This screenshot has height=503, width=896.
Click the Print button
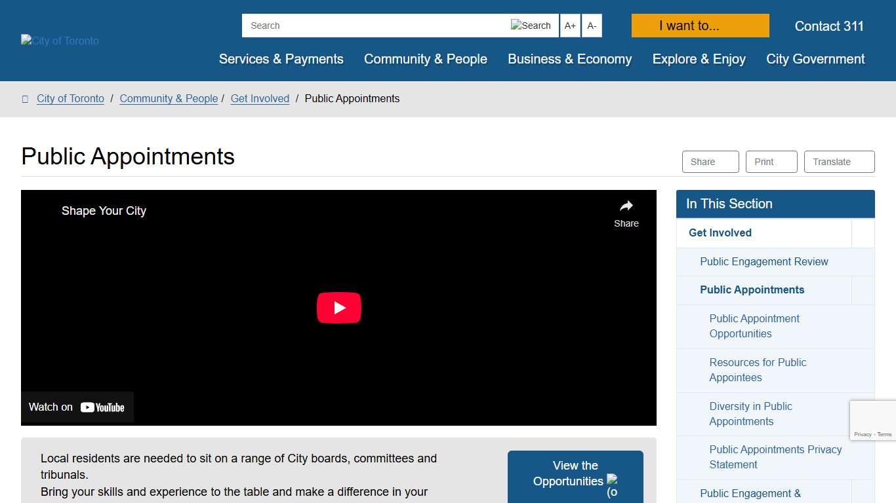coord(771,162)
